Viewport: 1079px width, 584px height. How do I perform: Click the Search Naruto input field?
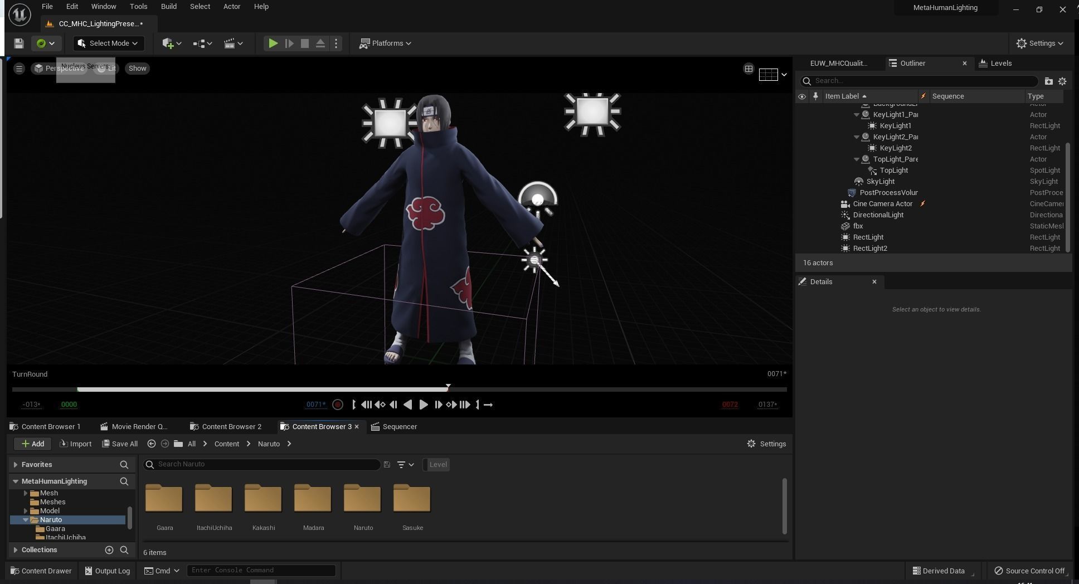coord(262,464)
